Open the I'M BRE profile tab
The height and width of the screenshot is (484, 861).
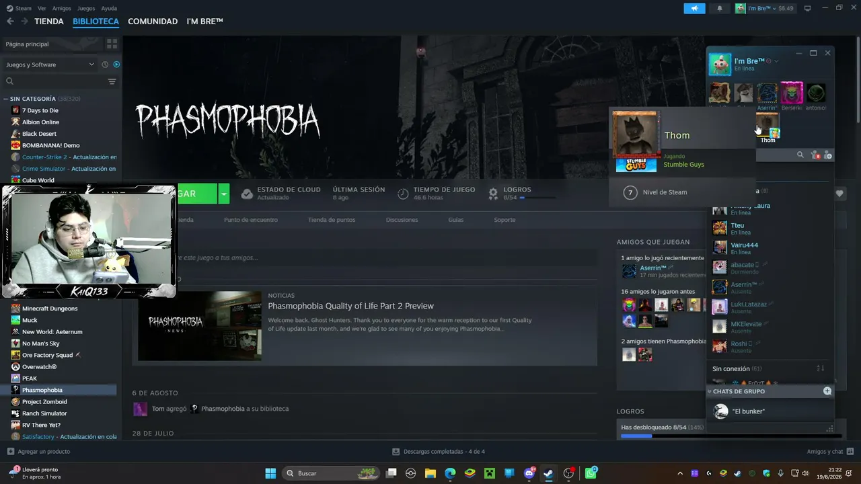(x=204, y=22)
